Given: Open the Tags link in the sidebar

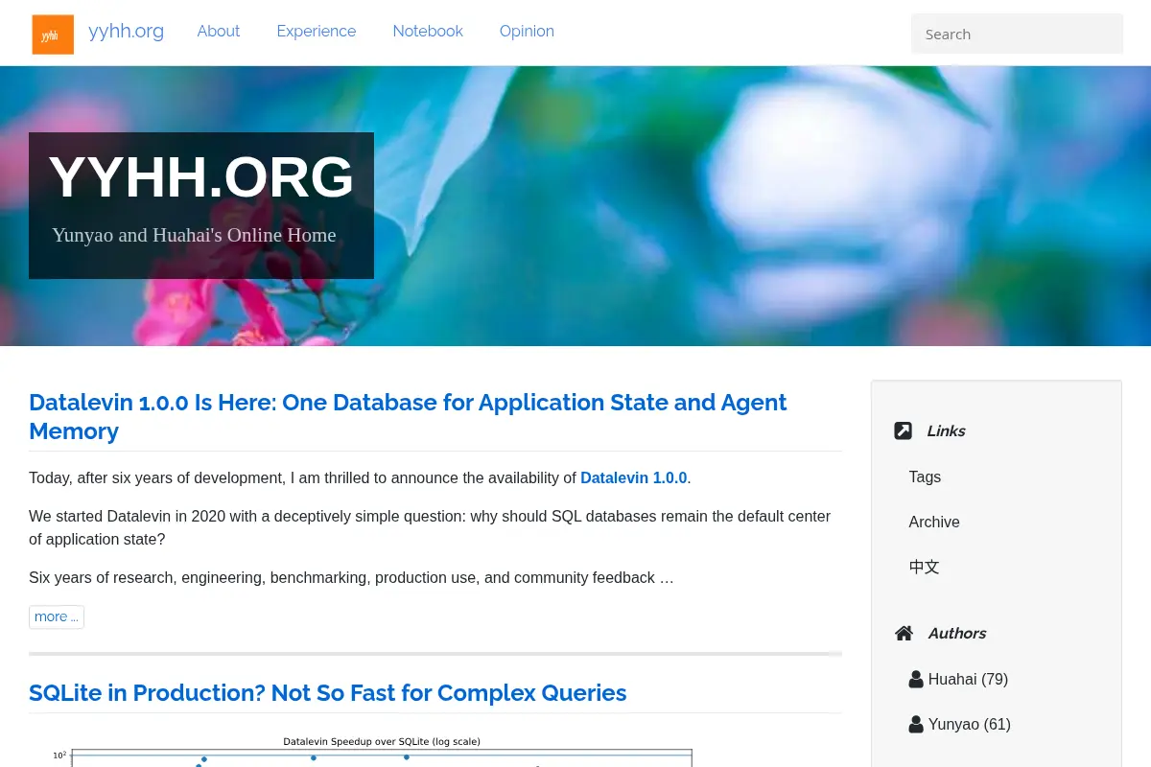Looking at the screenshot, I should pos(925,476).
